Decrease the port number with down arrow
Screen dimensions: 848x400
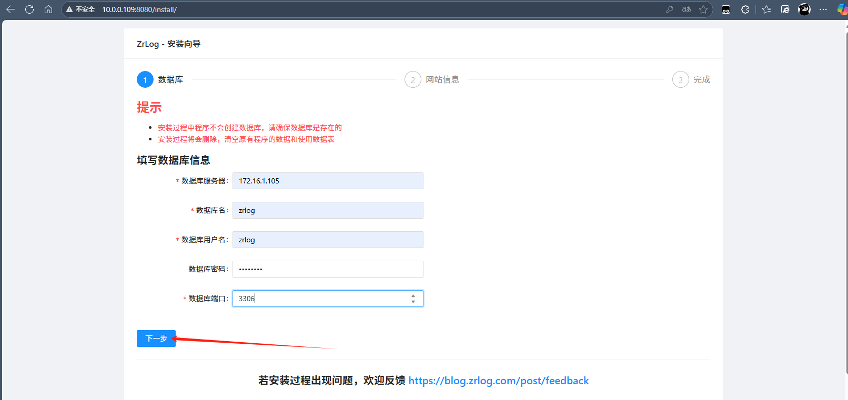click(413, 302)
